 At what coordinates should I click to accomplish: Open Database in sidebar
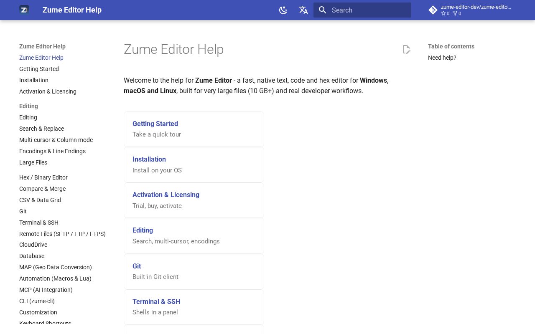[x=32, y=256]
